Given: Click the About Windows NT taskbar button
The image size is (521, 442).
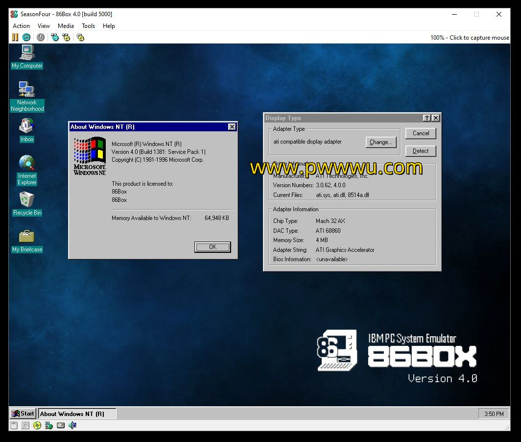Looking at the screenshot, I should pos(77,414).
